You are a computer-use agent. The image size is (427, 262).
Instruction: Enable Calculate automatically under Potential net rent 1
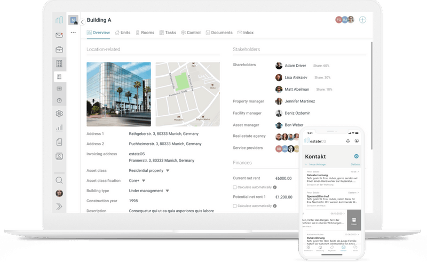[x=235, y=206]
